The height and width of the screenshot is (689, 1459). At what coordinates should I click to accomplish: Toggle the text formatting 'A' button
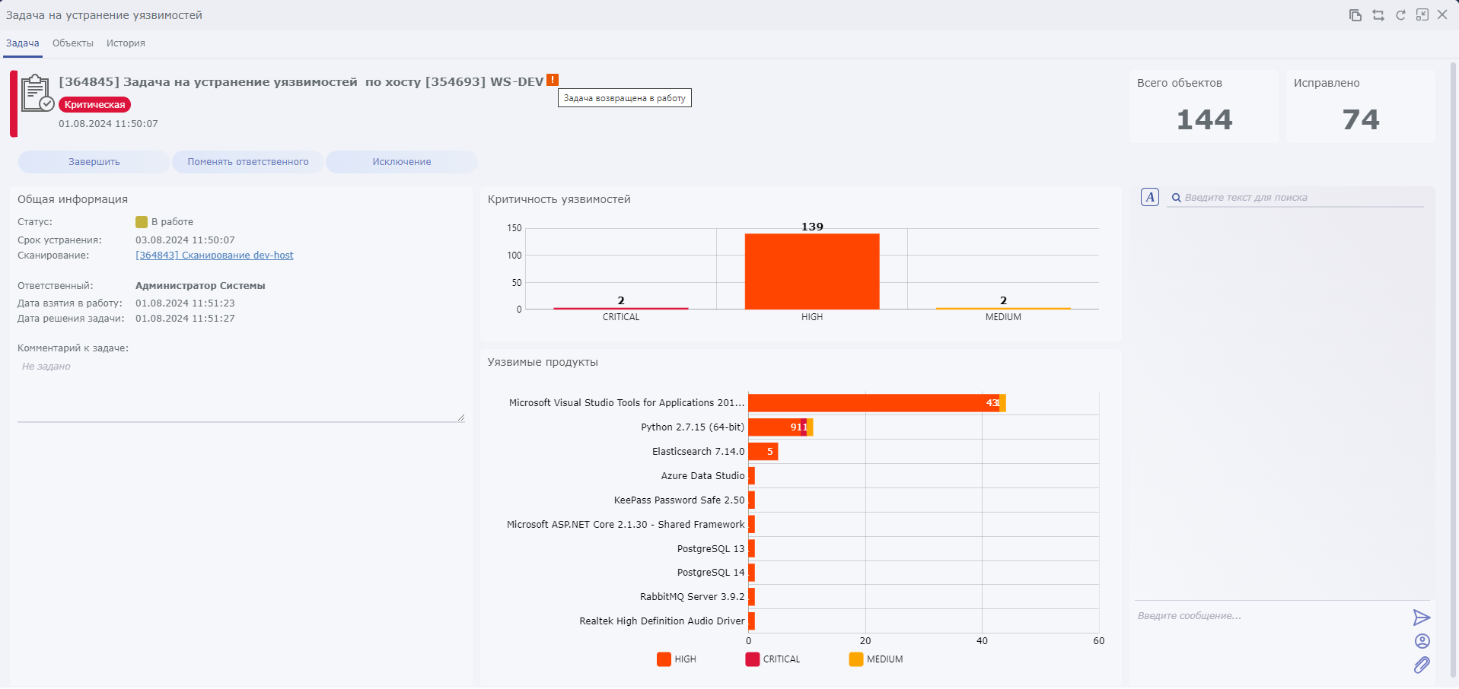point(1149,198)
